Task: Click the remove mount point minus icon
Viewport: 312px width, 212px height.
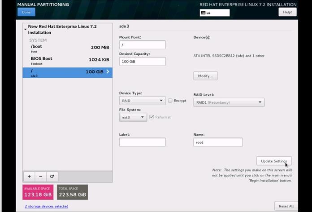Action: (41, 177)
